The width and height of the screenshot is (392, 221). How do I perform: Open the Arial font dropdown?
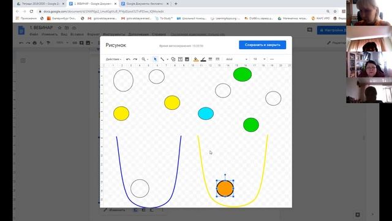pos(236,59)
